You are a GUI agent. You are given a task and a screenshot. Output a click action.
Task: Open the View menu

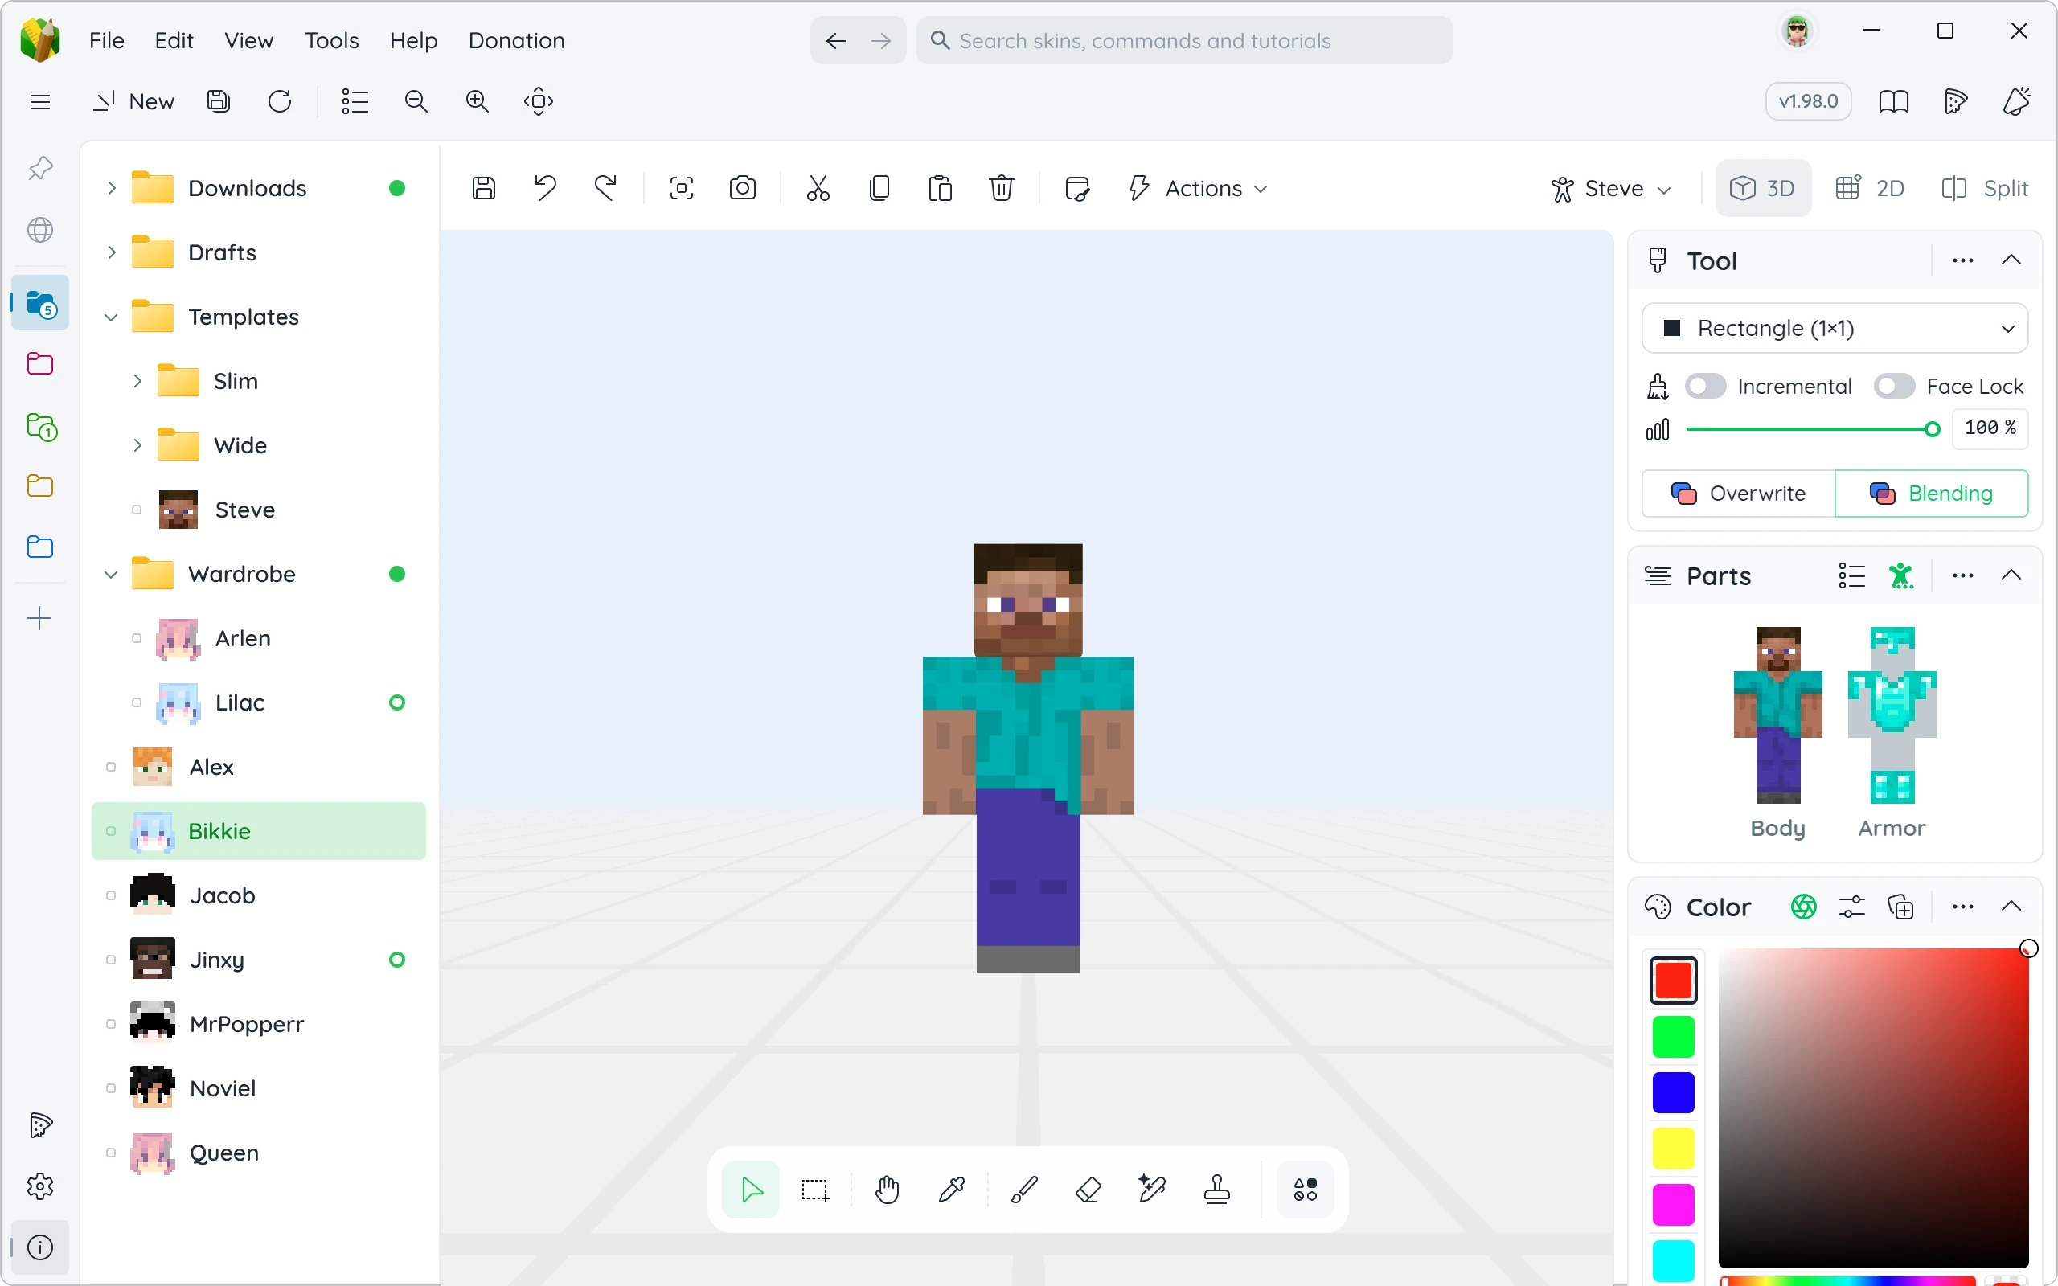248,40
